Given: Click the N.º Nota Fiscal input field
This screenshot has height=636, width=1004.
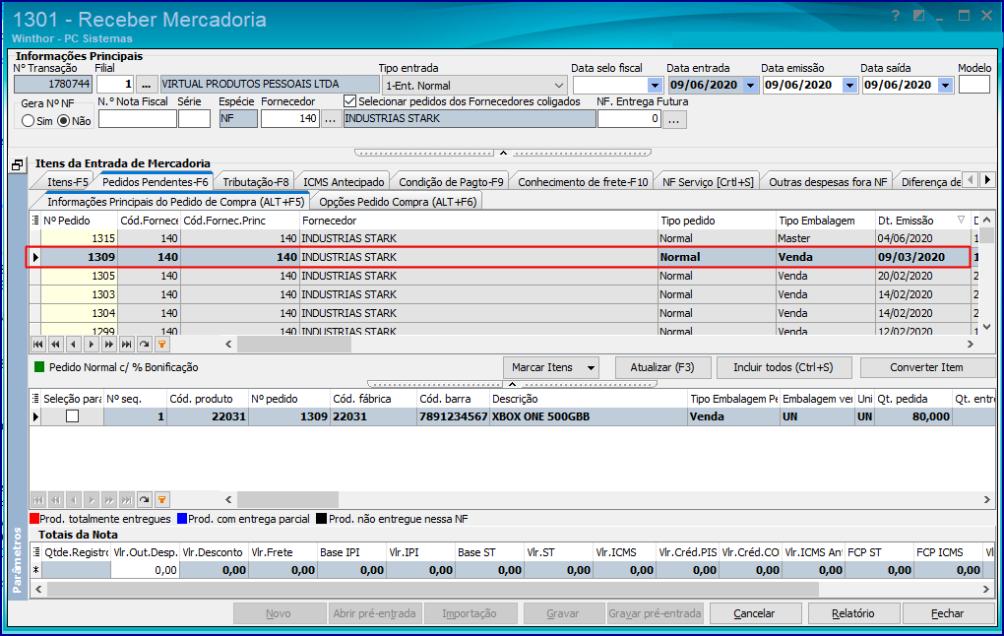Looking at the screenshot, I should (x=137, y=118).
